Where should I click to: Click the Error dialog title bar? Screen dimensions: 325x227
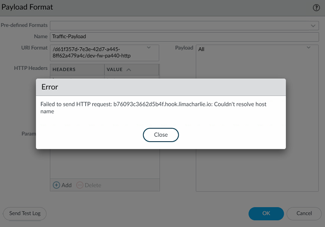160,87
